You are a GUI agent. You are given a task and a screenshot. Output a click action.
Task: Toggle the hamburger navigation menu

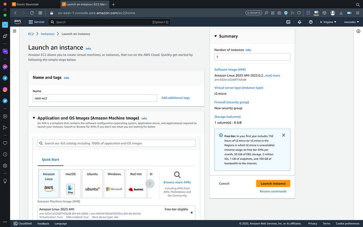coord(15,31)
